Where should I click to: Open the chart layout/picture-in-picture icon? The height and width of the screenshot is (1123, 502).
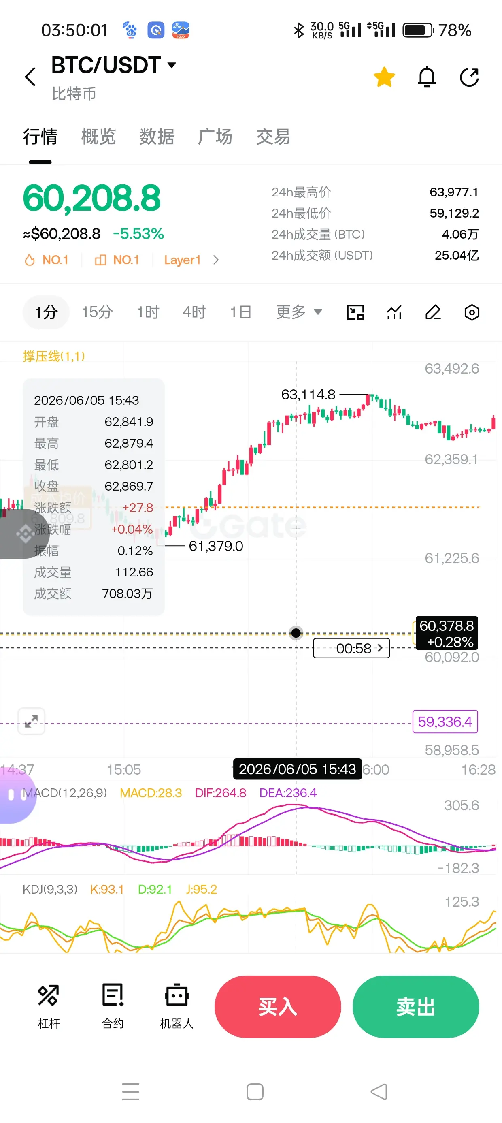[x=355, y=312]
